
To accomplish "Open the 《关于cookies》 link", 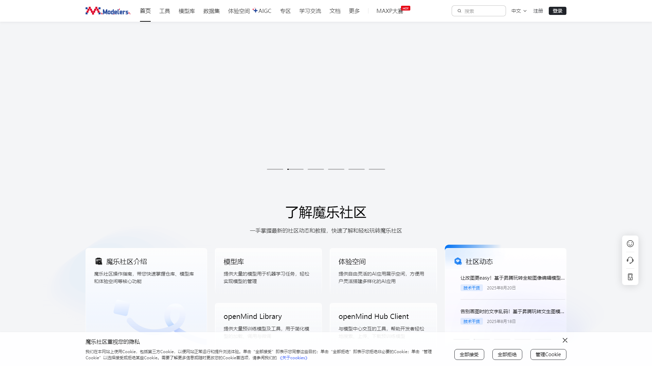I will click(x=293, y=358).
